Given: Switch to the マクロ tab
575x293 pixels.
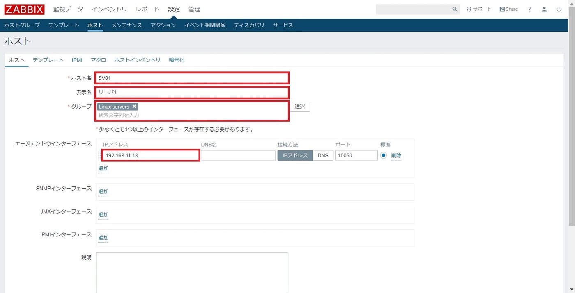Looking at the screenshot, I should [x=98, y=60].
